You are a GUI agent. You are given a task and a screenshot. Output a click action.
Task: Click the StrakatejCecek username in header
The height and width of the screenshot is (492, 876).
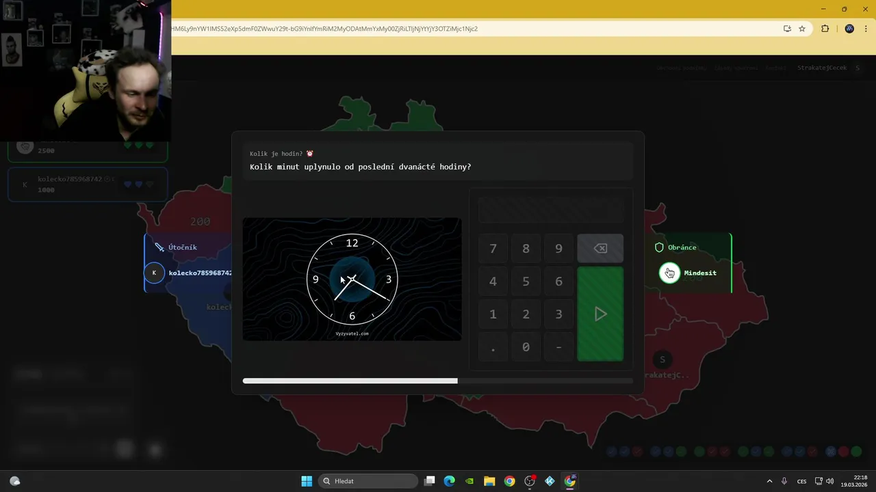(x=822, y=68)
